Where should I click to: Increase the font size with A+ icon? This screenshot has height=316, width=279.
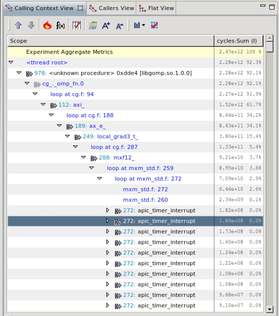[106, 25]
